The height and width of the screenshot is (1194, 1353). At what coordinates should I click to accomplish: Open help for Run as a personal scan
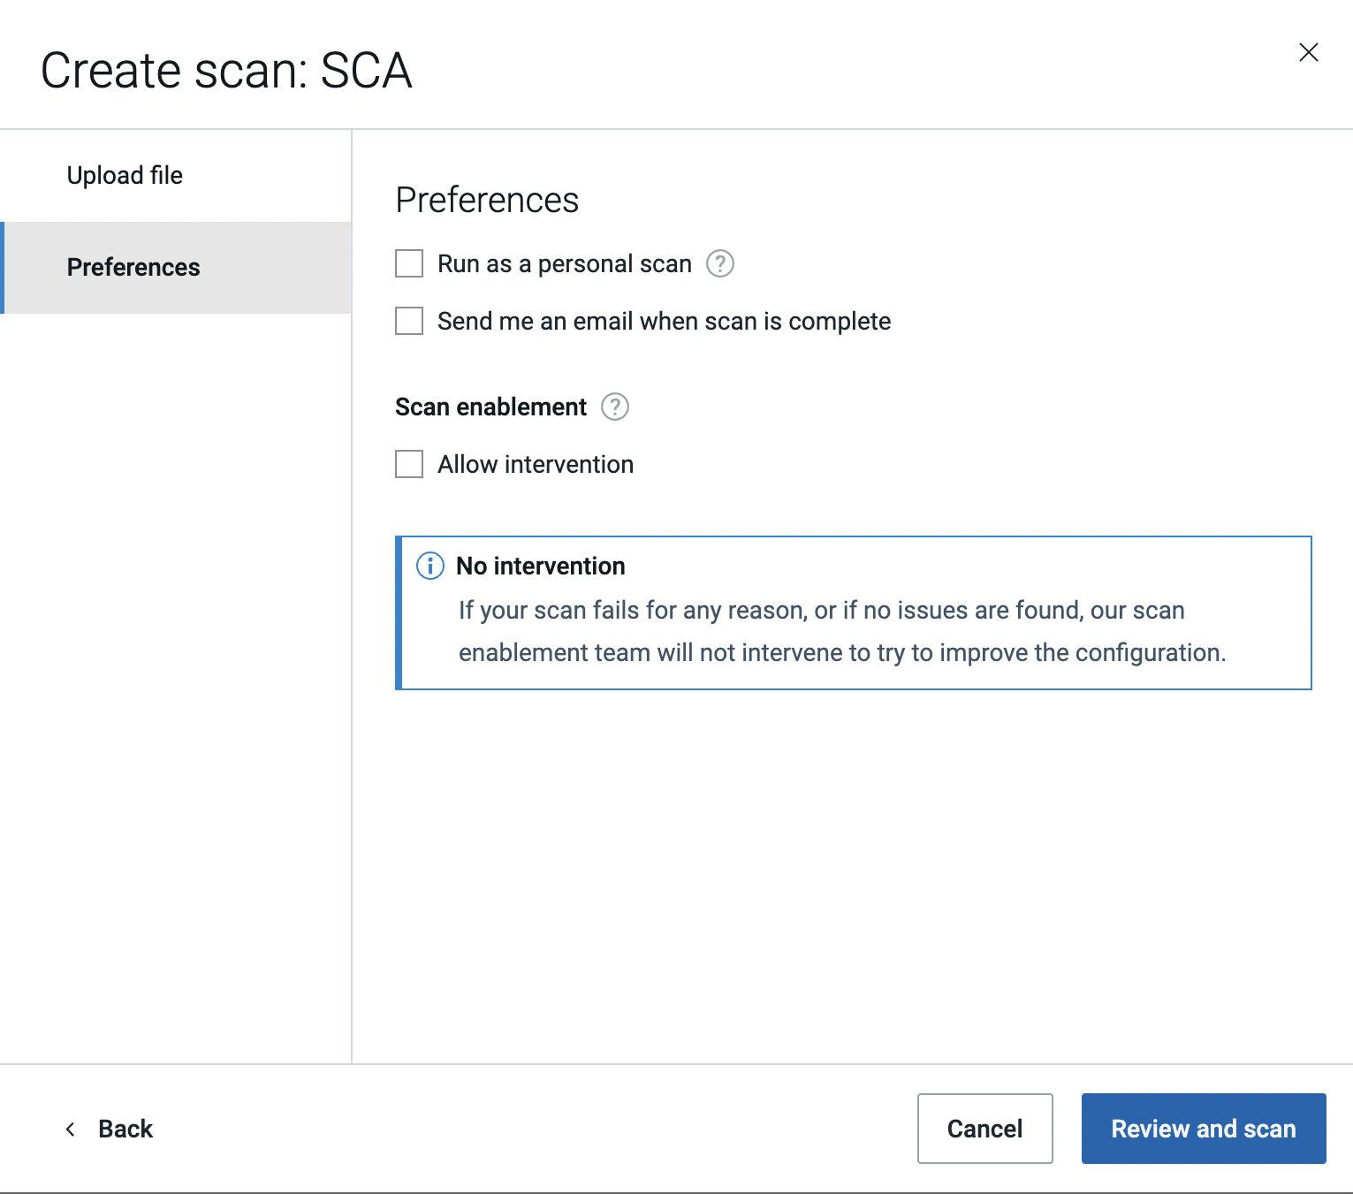tap(720, 263)
